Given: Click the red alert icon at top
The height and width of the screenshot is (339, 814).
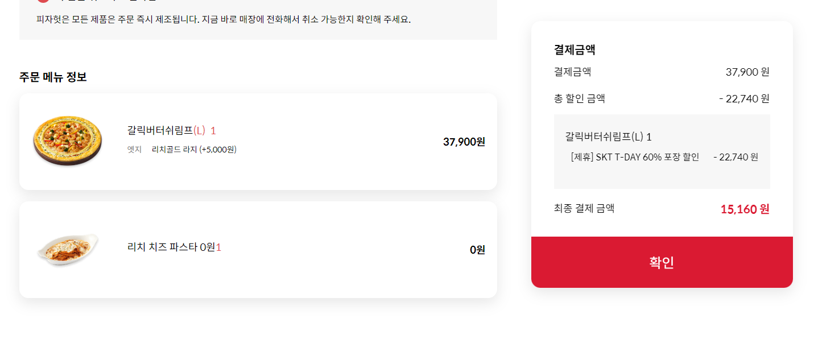Looking at the screenshot, I should [43, 1].
